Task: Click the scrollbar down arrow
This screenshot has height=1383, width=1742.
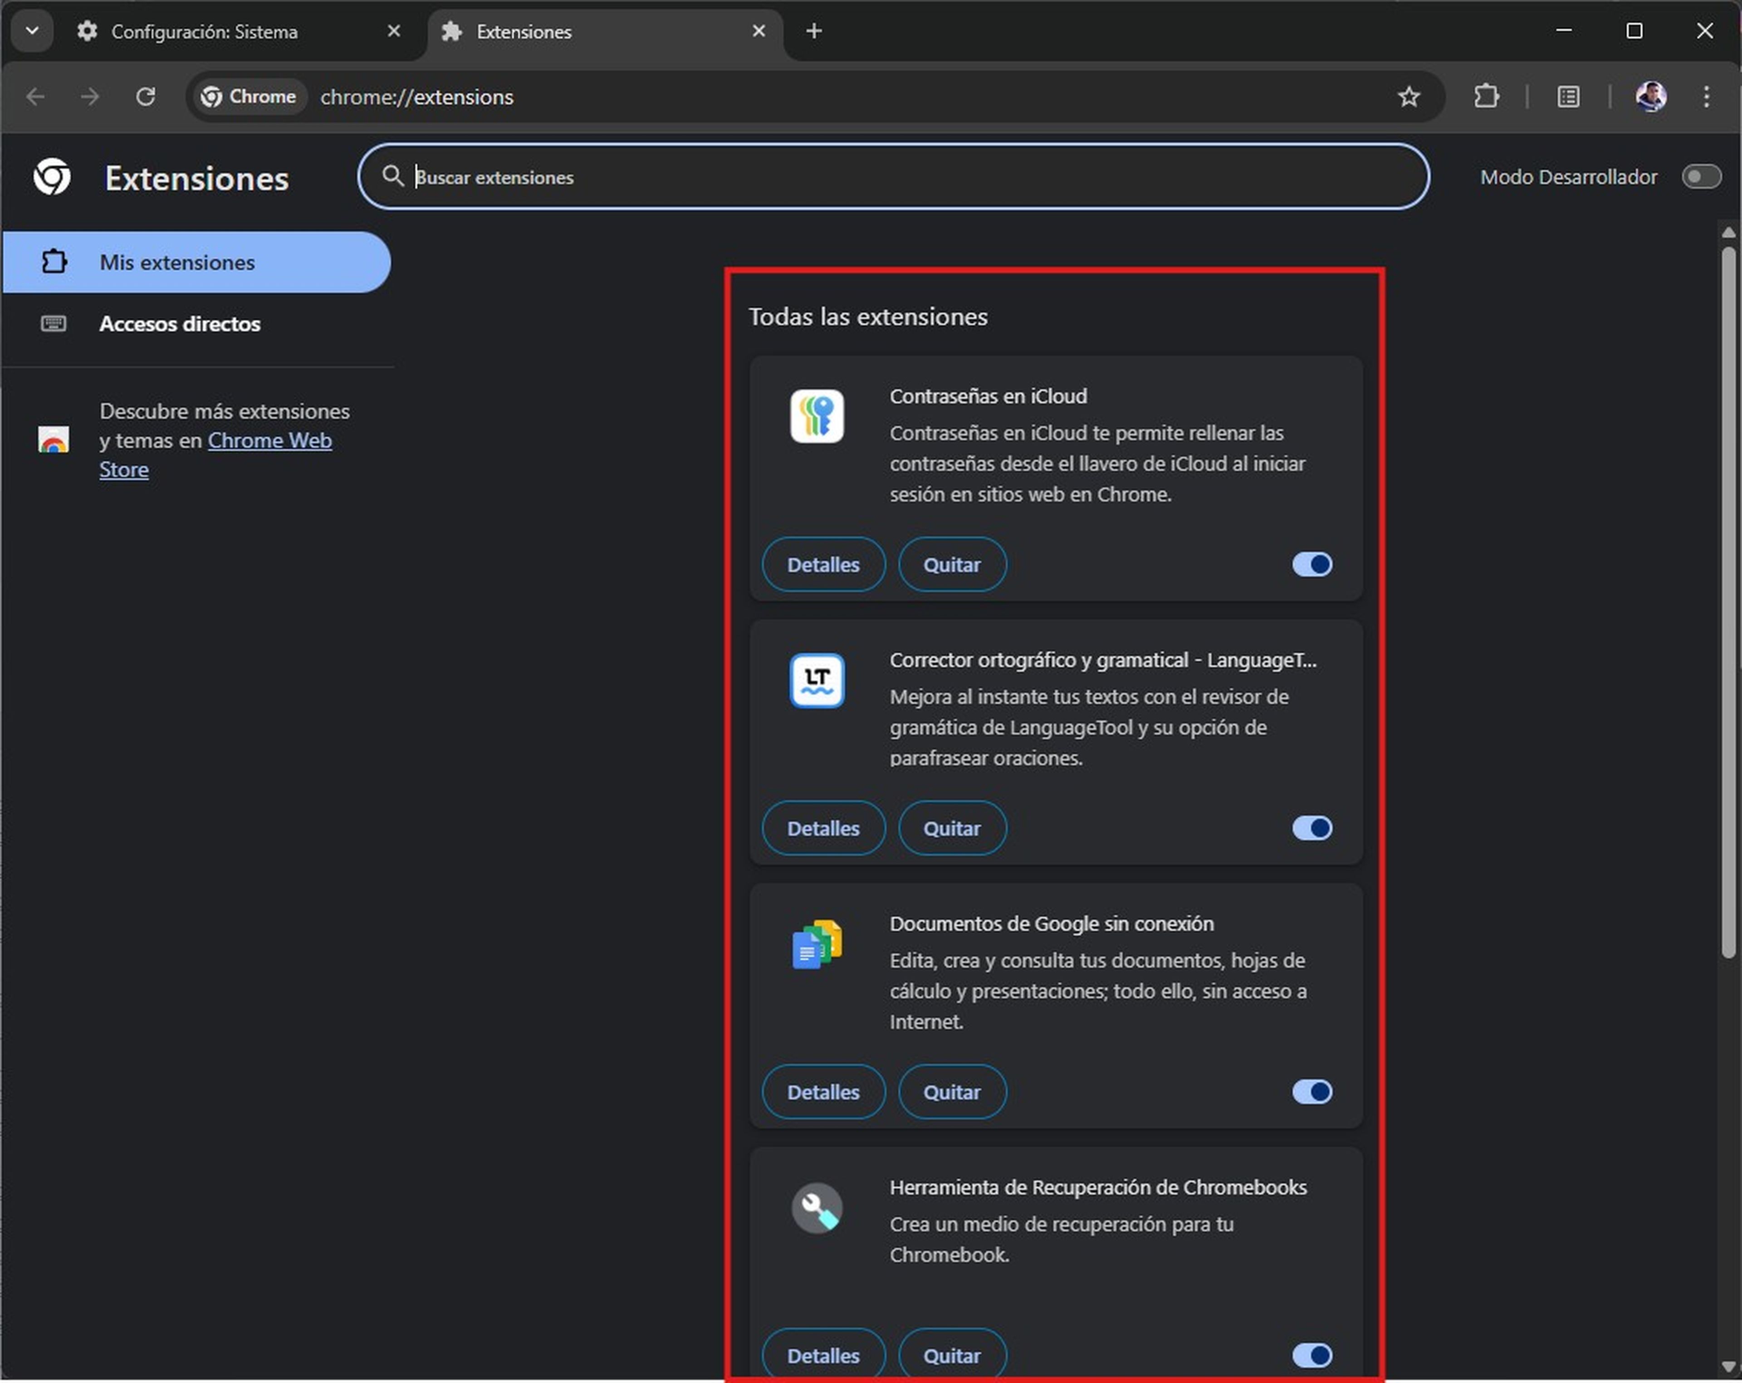Action: (x=1728, y=1367)
